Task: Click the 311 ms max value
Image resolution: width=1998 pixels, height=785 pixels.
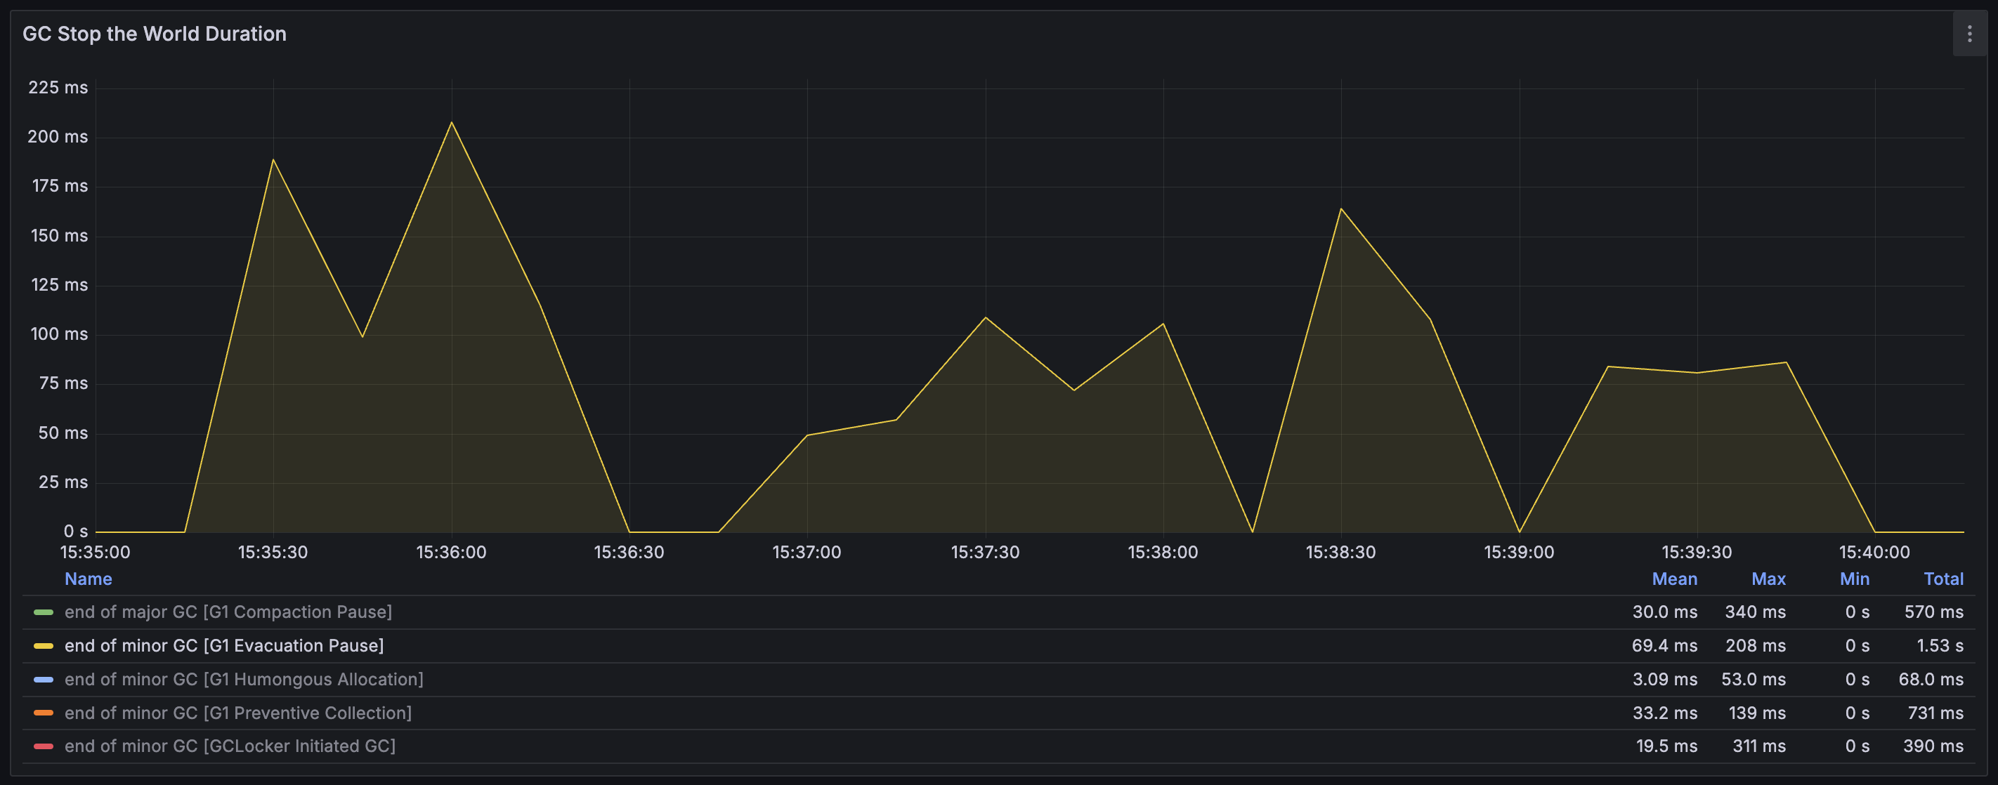Action: coord(1759,746)
